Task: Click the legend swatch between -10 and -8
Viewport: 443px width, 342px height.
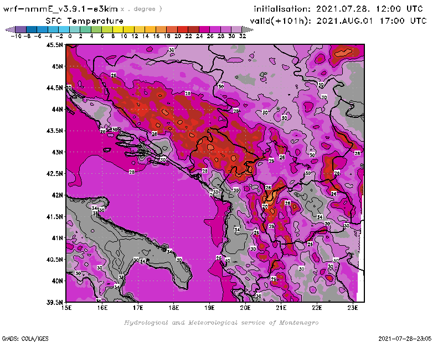Action: [20, 29]
